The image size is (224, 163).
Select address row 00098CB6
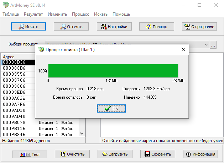point(19,68)
